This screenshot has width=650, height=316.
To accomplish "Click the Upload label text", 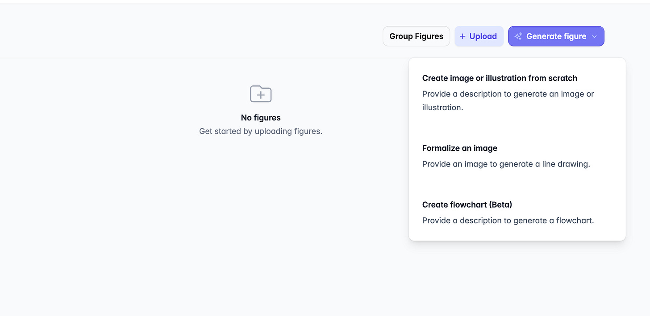I will coord(483,37).
